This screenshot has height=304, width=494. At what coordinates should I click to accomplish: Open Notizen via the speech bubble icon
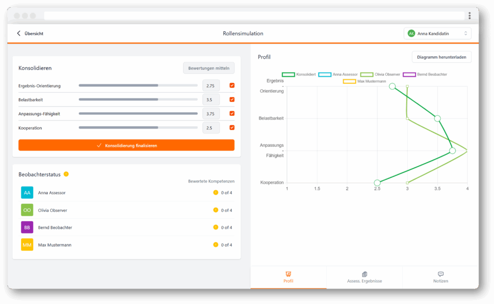pyautogui.click(x=440, y=274)
